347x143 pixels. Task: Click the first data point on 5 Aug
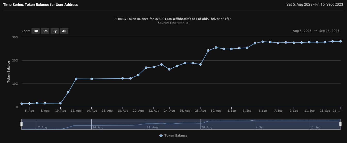(22, 104)
